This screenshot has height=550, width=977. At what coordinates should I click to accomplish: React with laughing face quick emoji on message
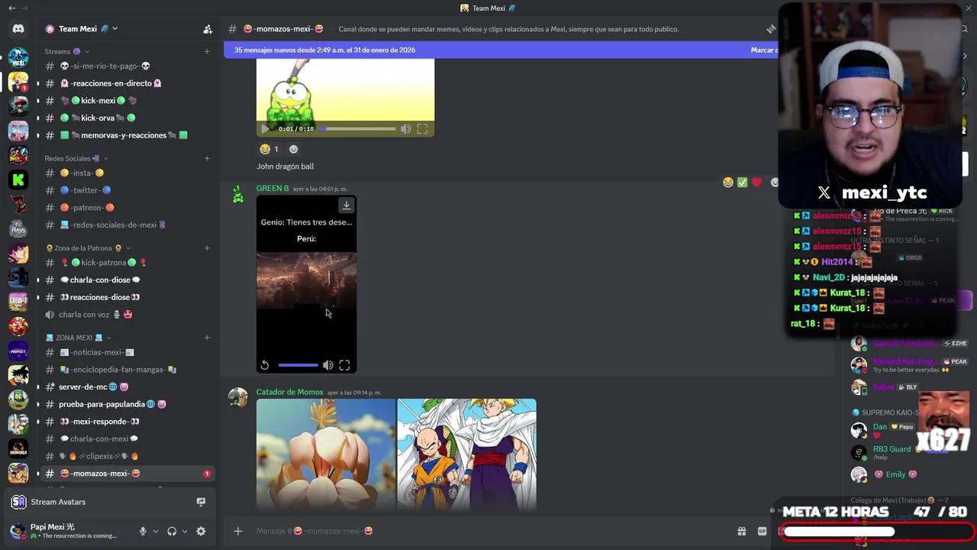click(727, 183)
